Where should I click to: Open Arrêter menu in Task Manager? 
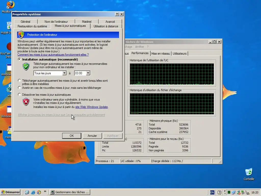(139, 47)
